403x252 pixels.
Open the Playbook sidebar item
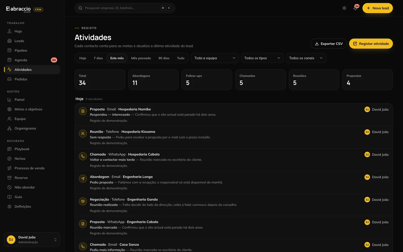pos(32,149)
